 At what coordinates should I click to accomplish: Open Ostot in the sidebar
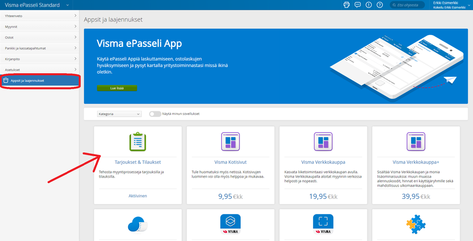[x=39, y=37]
